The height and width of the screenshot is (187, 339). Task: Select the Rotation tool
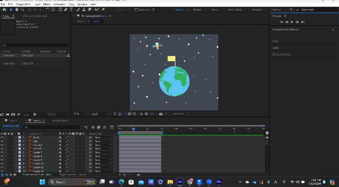point(47,10)
